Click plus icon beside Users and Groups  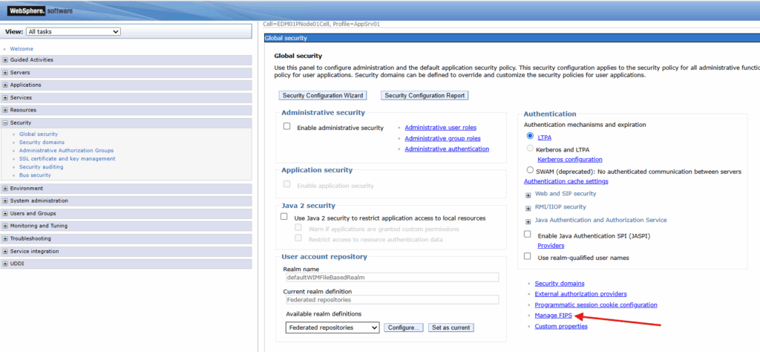click(6, 213)
